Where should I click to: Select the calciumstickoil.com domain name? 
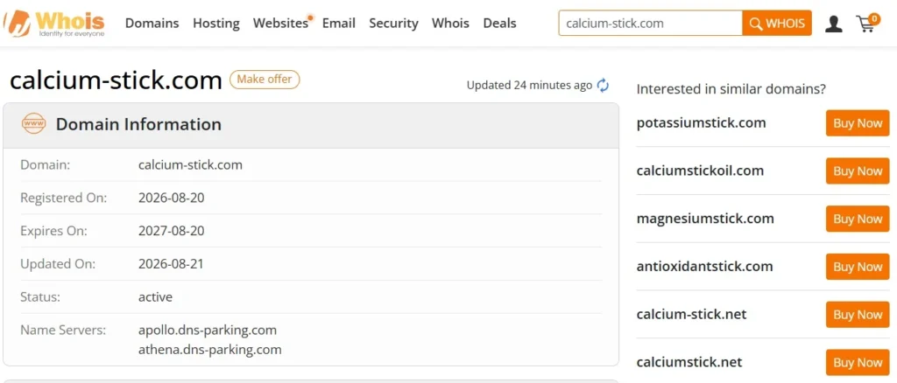[700, 171]
